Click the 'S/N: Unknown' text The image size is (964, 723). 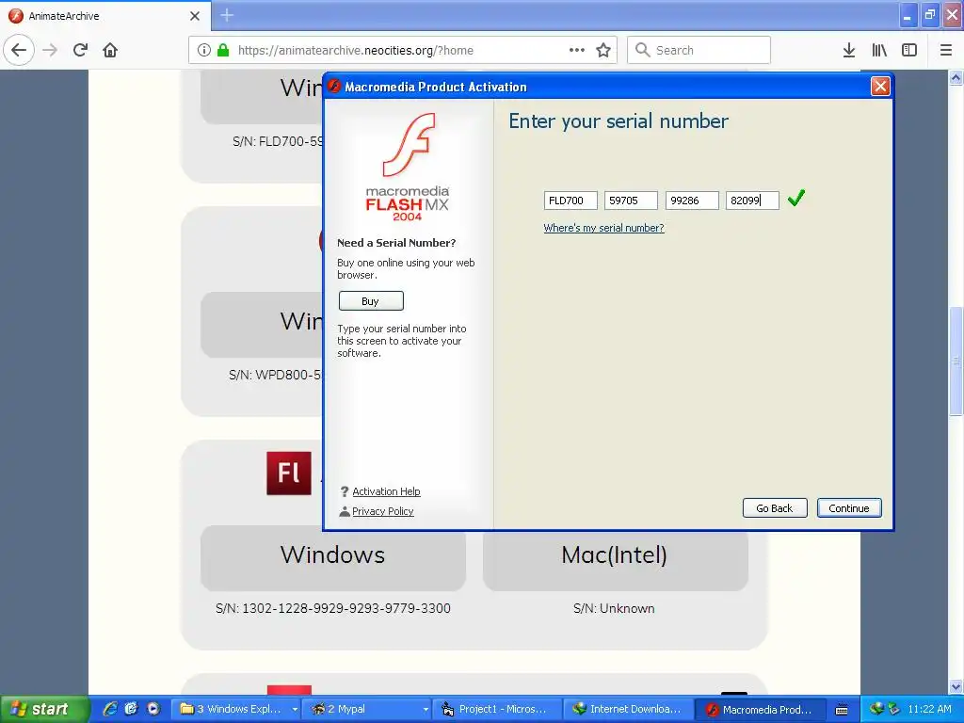(x=614, y=609)
